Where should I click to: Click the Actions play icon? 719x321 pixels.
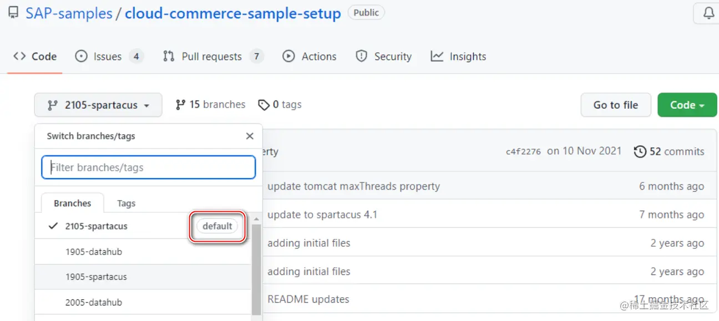pyautogui.click(x=288, y=56)
